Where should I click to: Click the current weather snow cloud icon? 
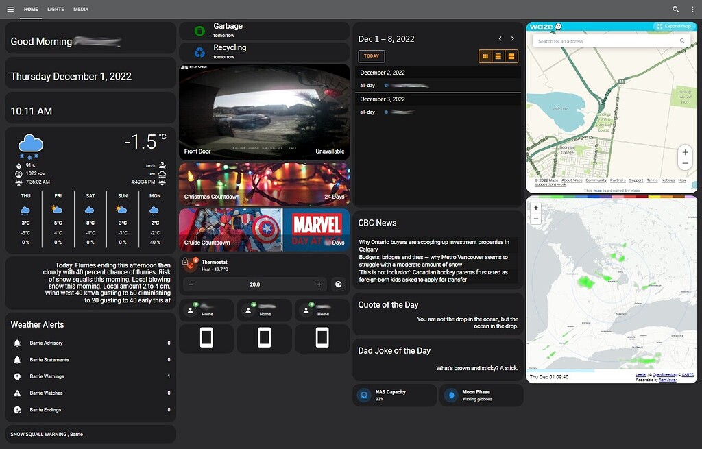coord(30,147)
